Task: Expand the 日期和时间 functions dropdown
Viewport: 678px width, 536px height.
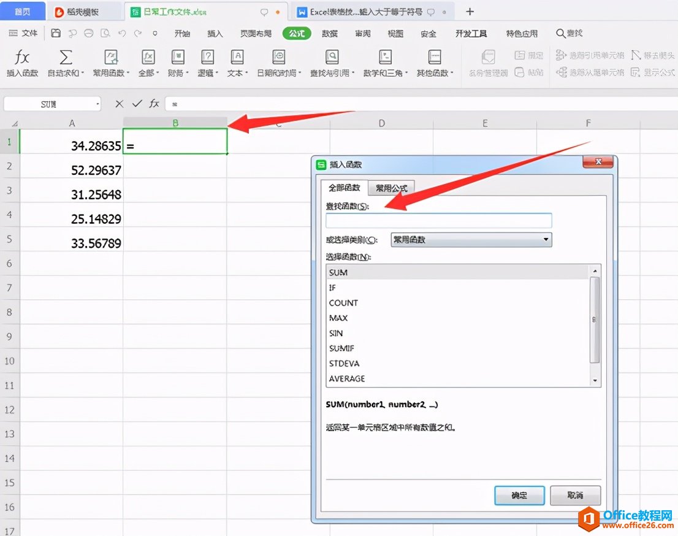Action: [300, 73]
